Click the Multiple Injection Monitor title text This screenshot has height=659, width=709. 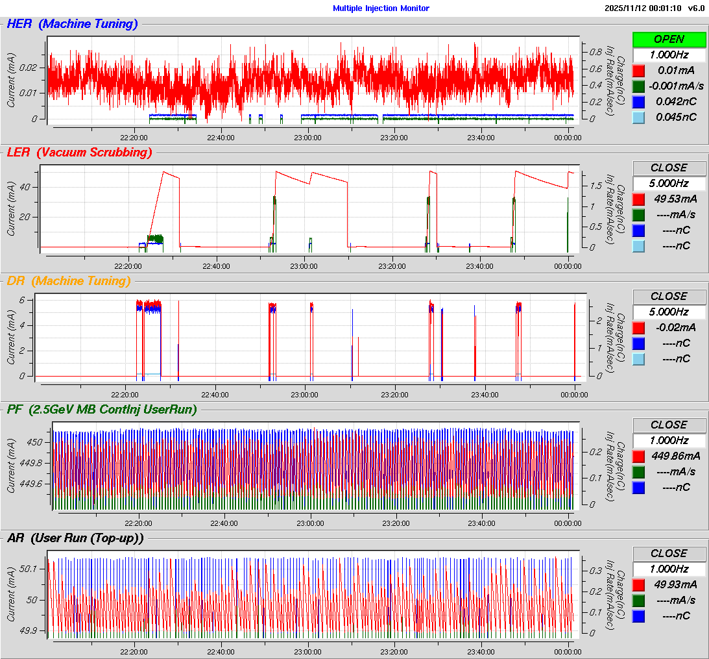(x=381, y=8)
